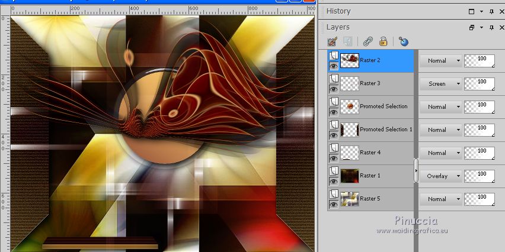Viewport: 505px width, 252px height.
Task: Click the float icon on the Layers palette
Action: pos(471,28)
